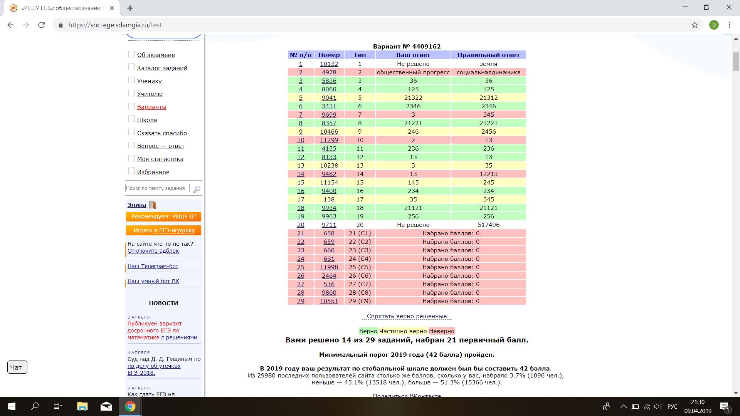Viewport: 740px width, 416px height.
Task: Open network status in the system tray
Action: tap(647, 406)
